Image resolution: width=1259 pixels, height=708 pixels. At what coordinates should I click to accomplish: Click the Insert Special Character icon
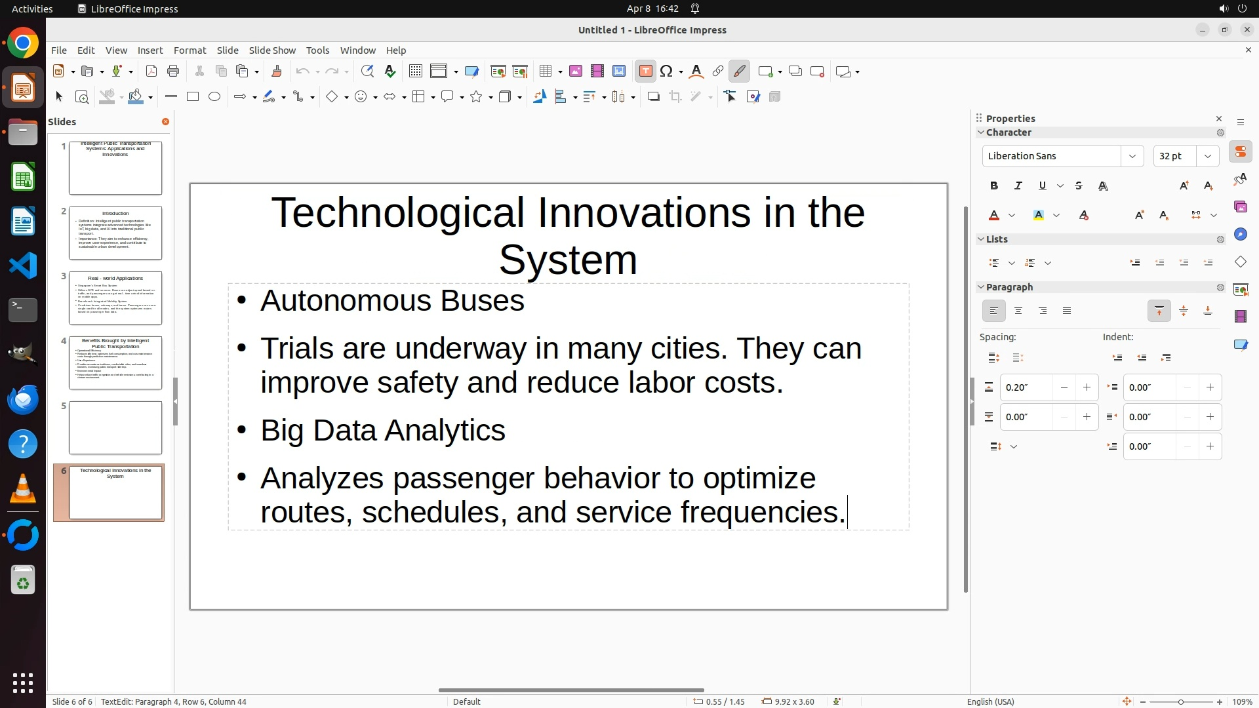(x=667, y=71)
